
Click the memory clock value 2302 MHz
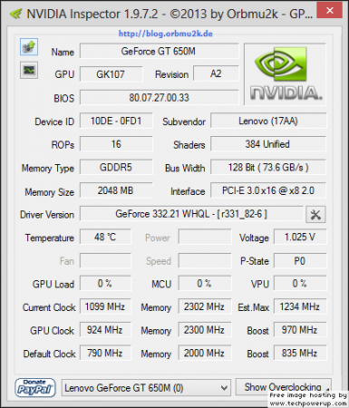point(205,306)
